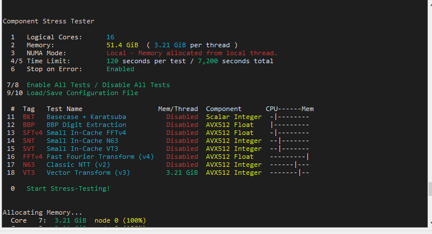Image resolution: width=432 pixels, height=234 pixels.
Task: Click the 'CPU------Mem' column header
Action: click(290, 109)
